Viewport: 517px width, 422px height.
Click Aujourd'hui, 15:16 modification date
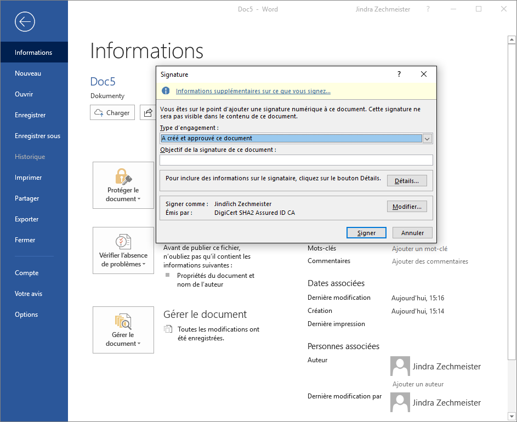coord(417,298)
